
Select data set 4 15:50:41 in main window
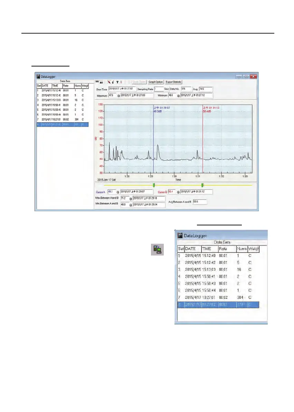click(63, 105)
